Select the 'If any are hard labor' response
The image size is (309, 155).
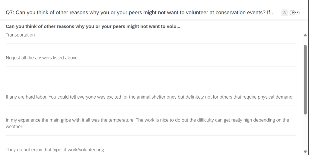point(149,97)
